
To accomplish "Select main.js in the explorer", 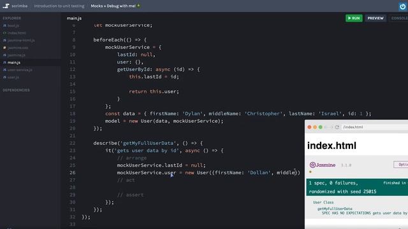I will pos(14,62).
